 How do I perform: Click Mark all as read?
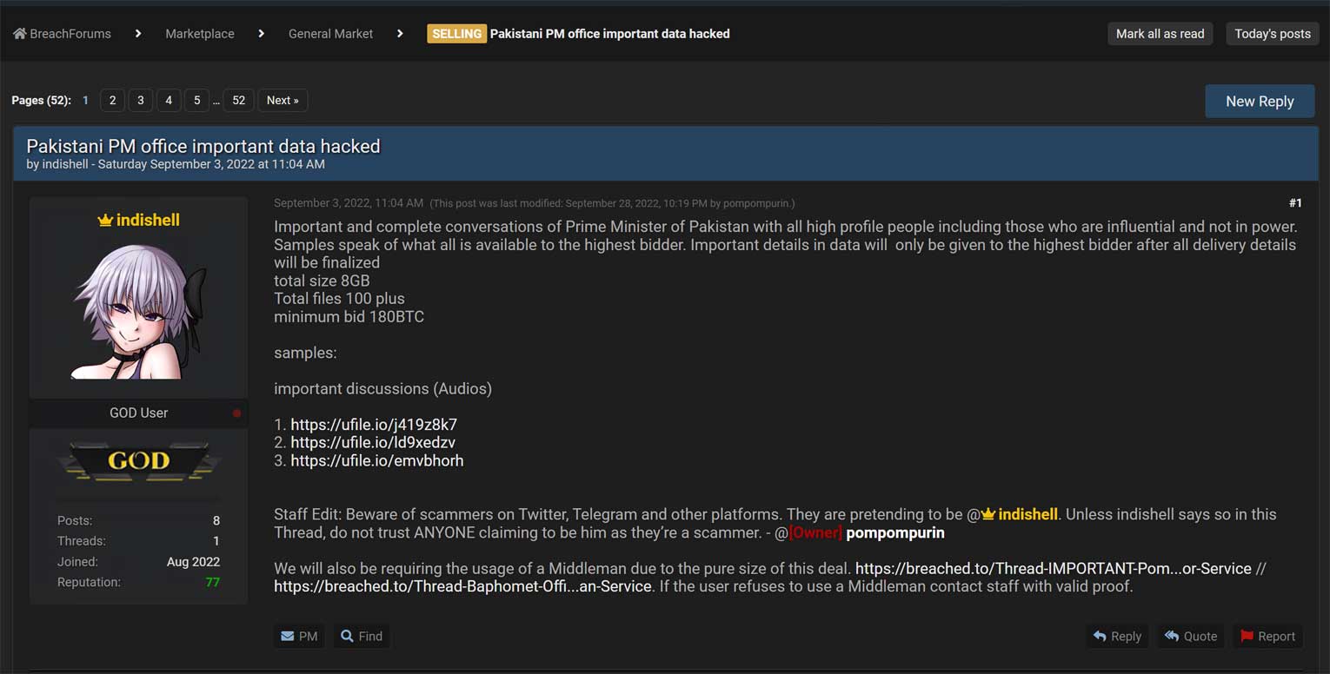click(x=1160, y=34)
